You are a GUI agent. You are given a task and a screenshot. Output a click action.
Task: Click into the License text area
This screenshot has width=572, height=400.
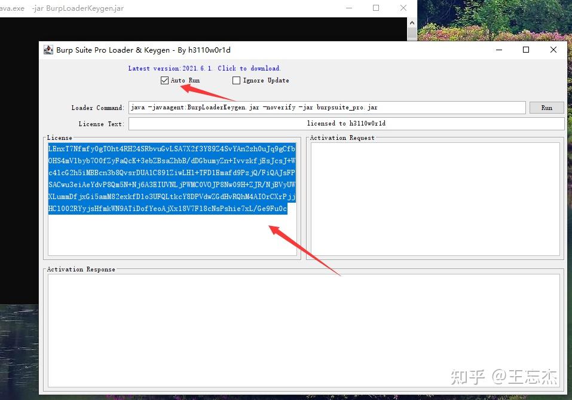[172, 199]
